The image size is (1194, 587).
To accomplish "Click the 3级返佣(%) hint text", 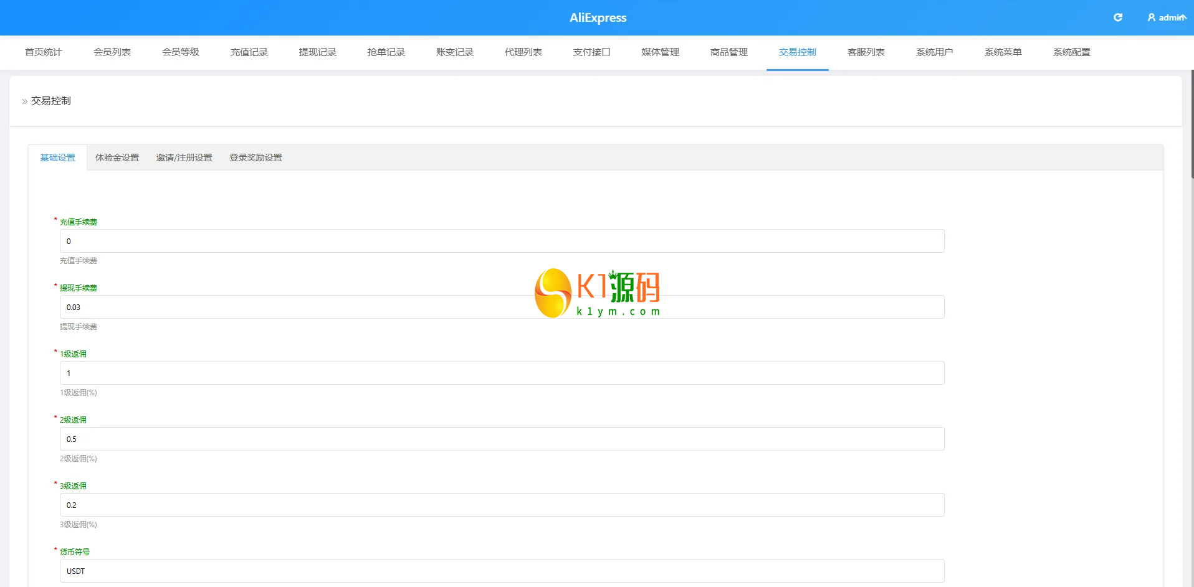I will click(79, 525).
